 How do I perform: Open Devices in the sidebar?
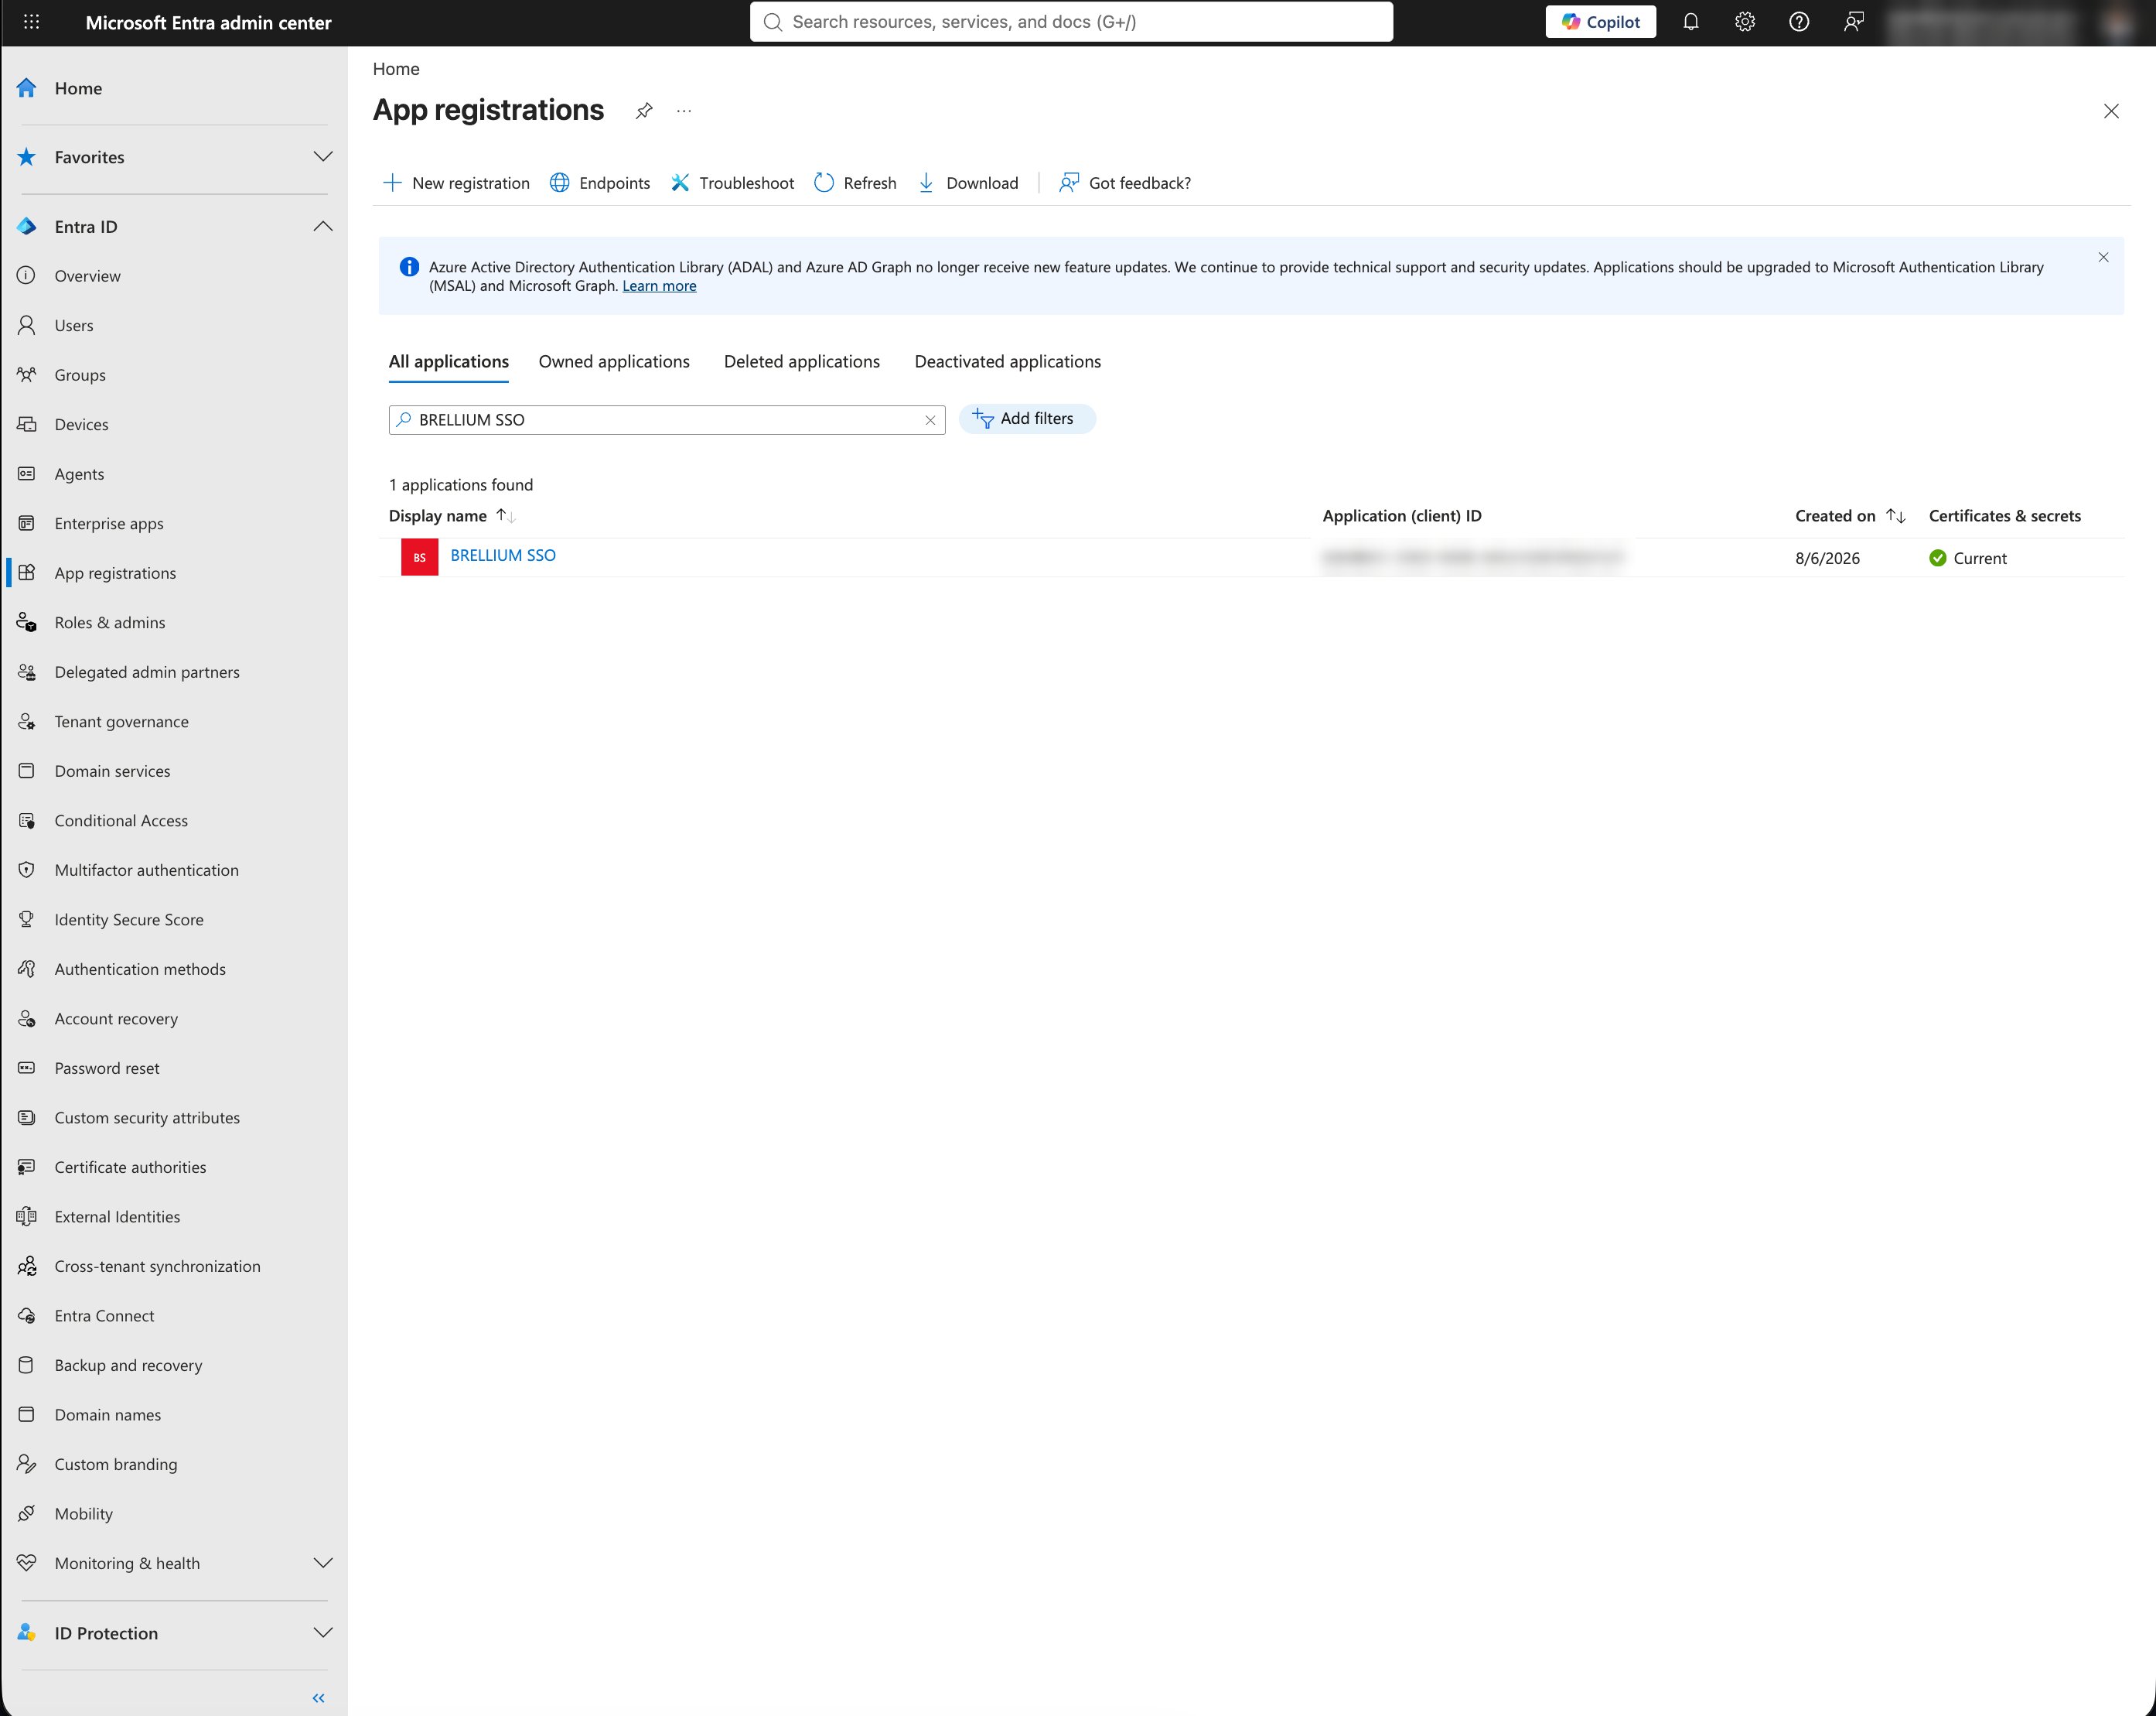coord(81,424)
